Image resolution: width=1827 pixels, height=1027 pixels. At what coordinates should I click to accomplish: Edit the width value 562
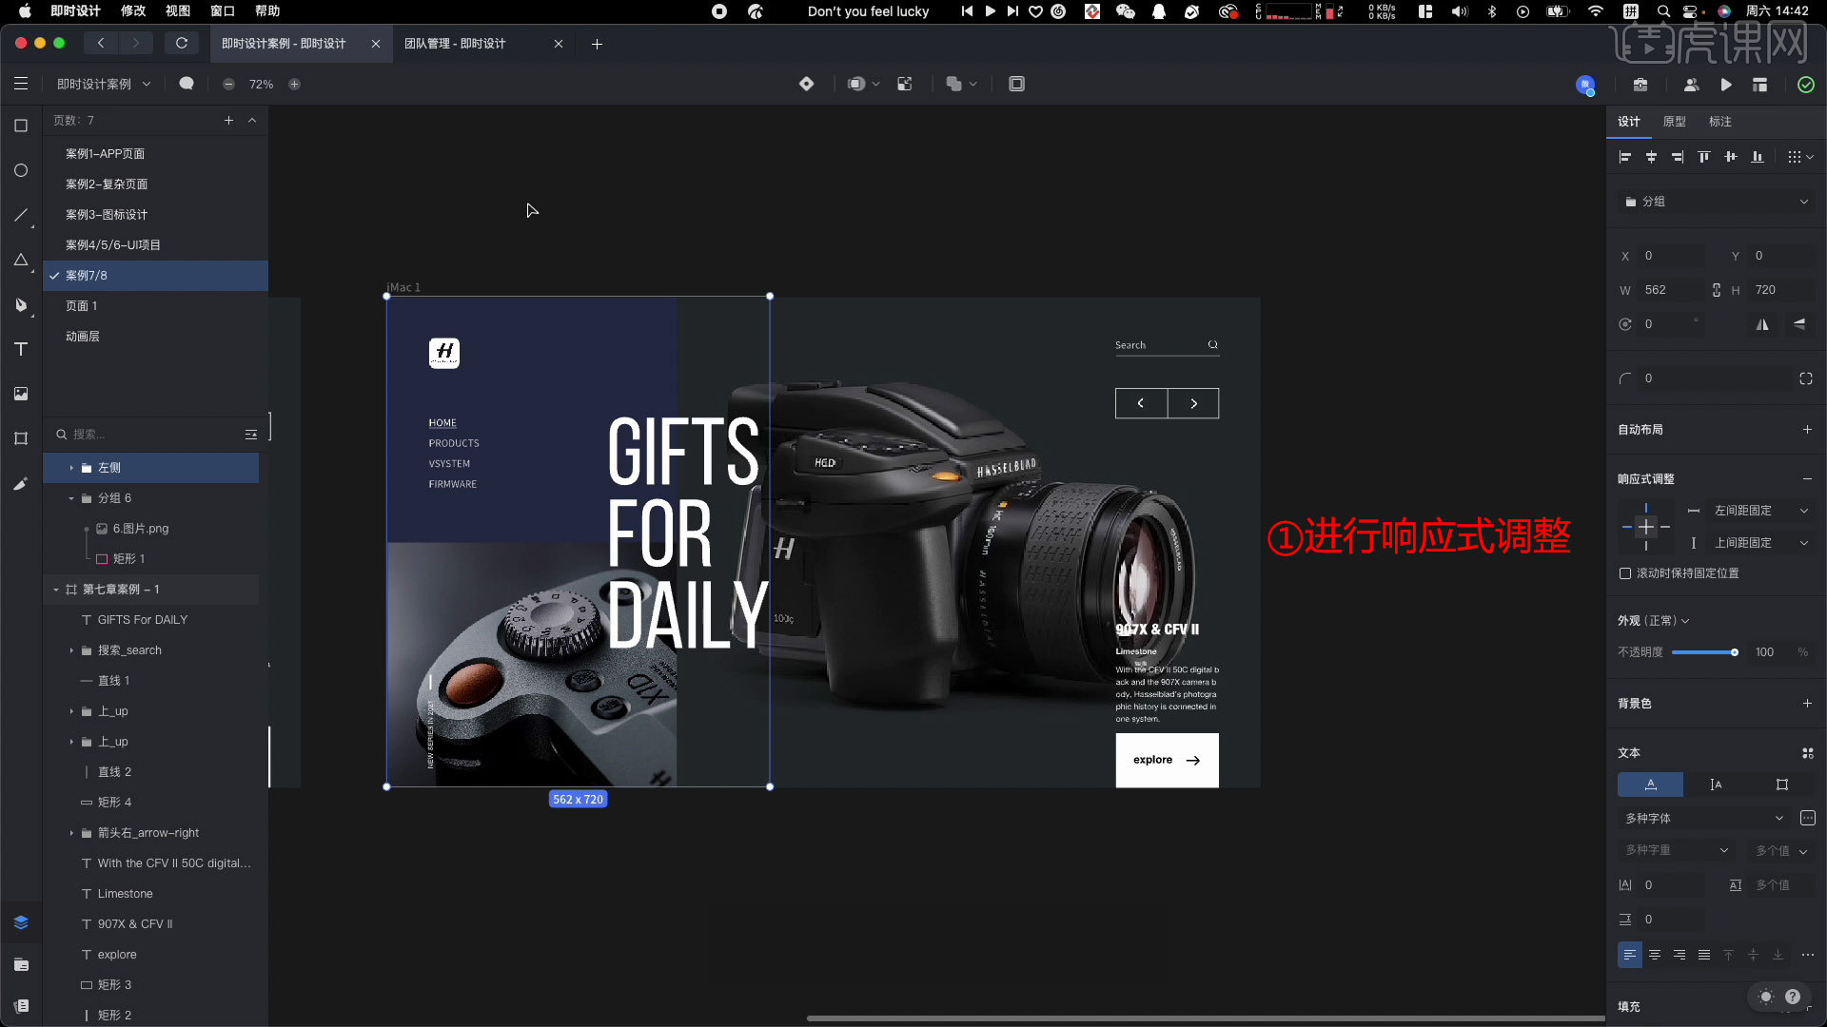coord(1656,290)
